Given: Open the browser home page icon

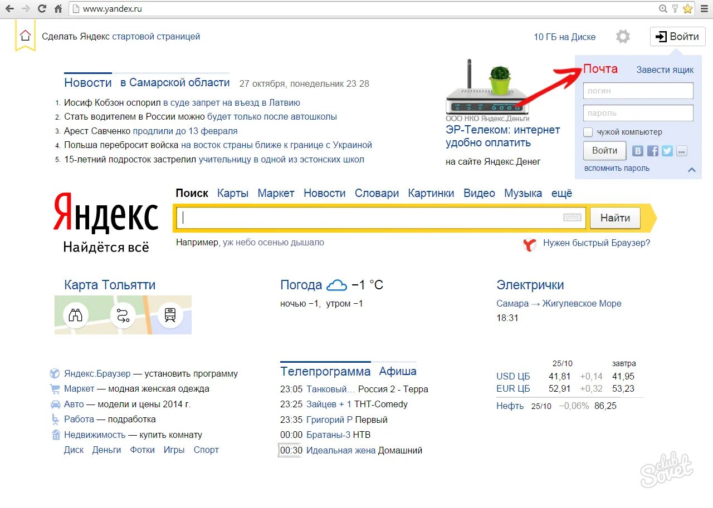Looking at the screenshot, I should (58, 8).
